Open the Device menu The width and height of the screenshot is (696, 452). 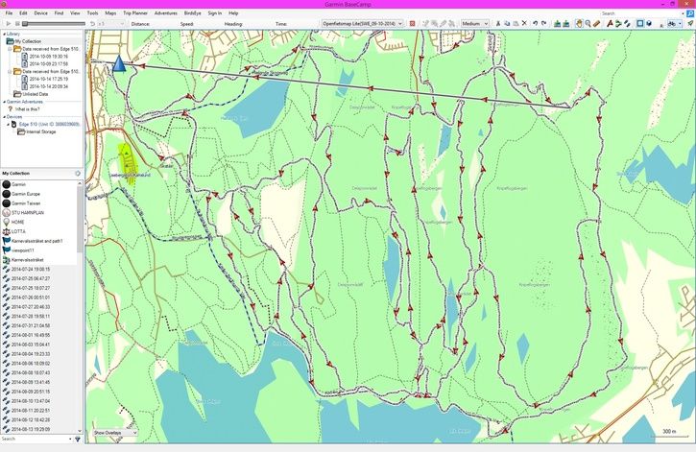tap(41, 13)
